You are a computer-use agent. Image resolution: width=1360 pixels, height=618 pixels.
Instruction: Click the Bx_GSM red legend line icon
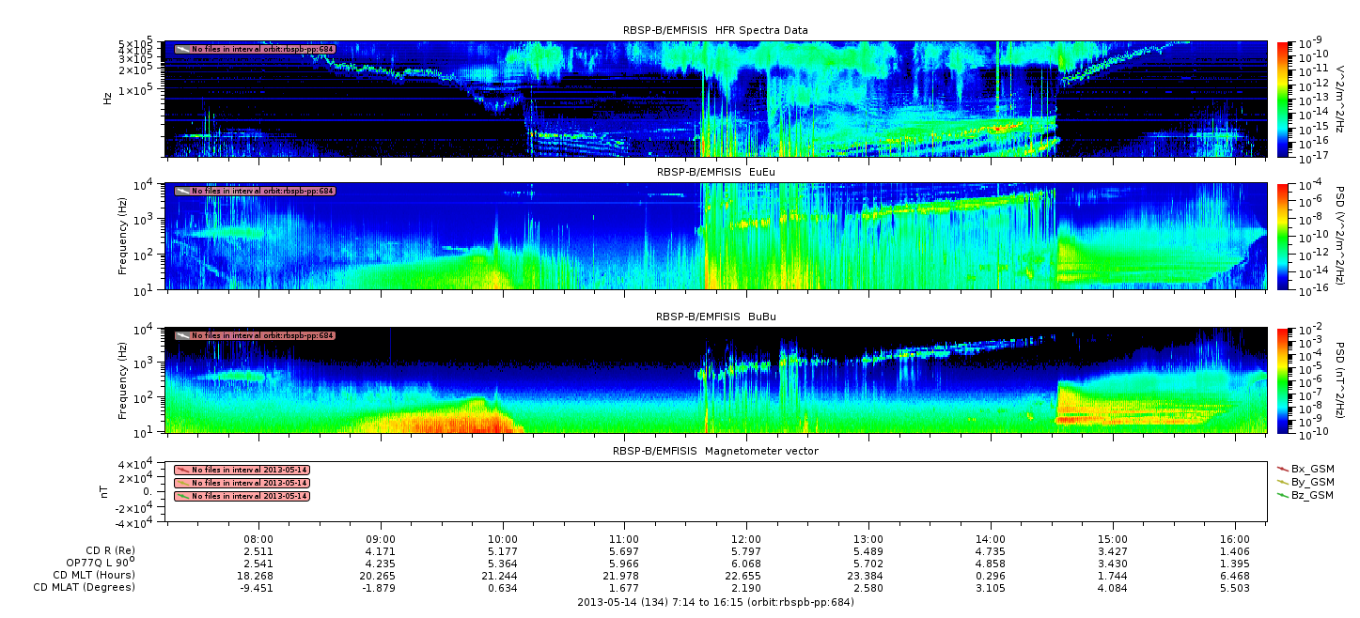coord(1282,468)
